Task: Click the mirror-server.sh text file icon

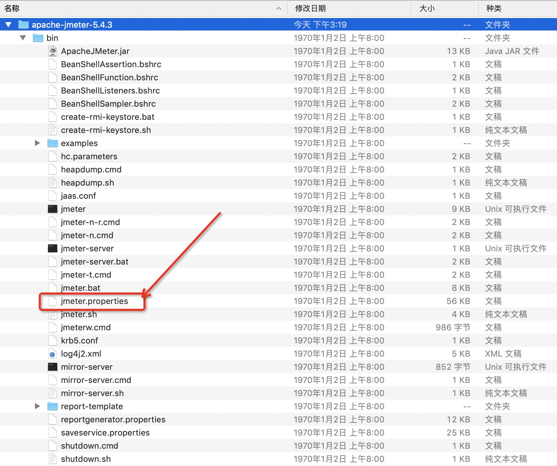Action: tap(53, 393)
